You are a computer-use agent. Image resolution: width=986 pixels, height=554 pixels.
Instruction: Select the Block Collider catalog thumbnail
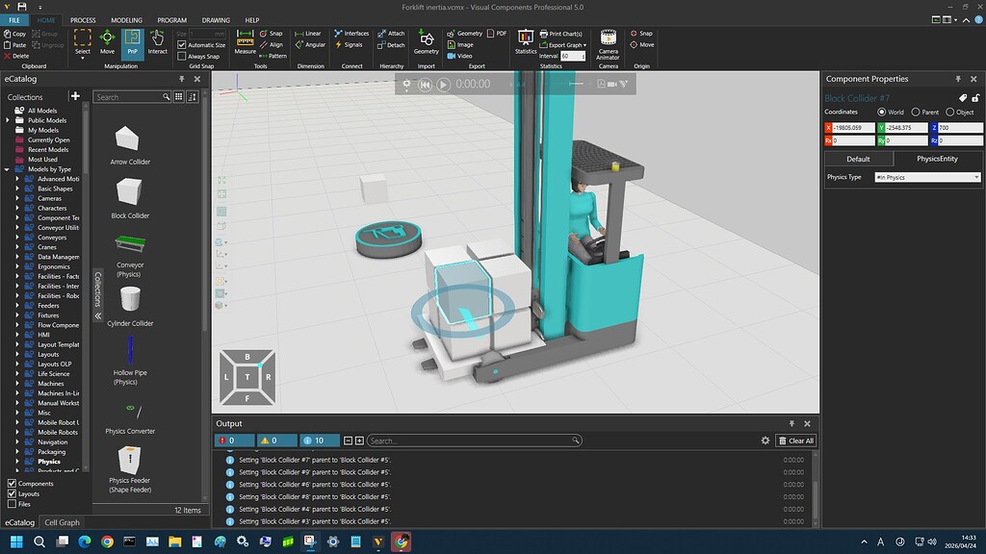tap(130, 191)
